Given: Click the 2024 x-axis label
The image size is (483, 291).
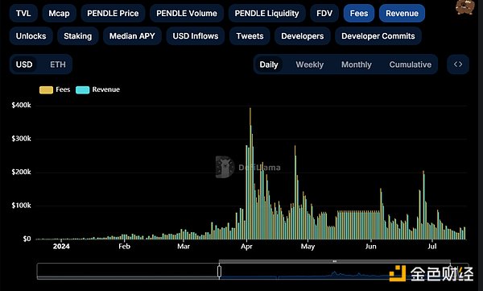Looking at the screenshot, I should (x=61, y=246).
